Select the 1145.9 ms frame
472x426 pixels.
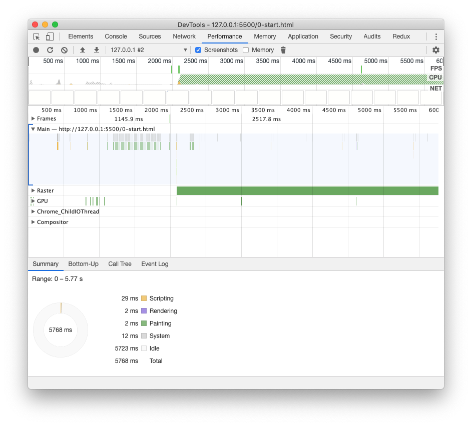coord(129,119)
